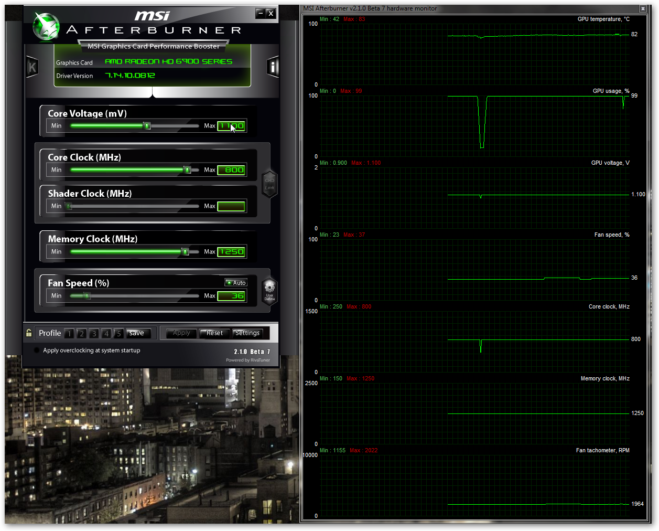Click the GPU voltage graph label
This screenshot has width=659, height=531.
click(x=610, y=163)
